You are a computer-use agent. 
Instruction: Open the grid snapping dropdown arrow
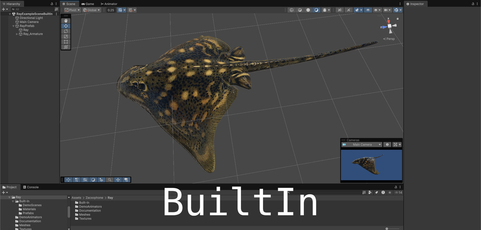click(x=125, y=10)
